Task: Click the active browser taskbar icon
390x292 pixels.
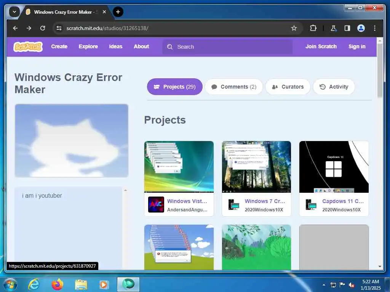Action: click(x=128, y=284)
